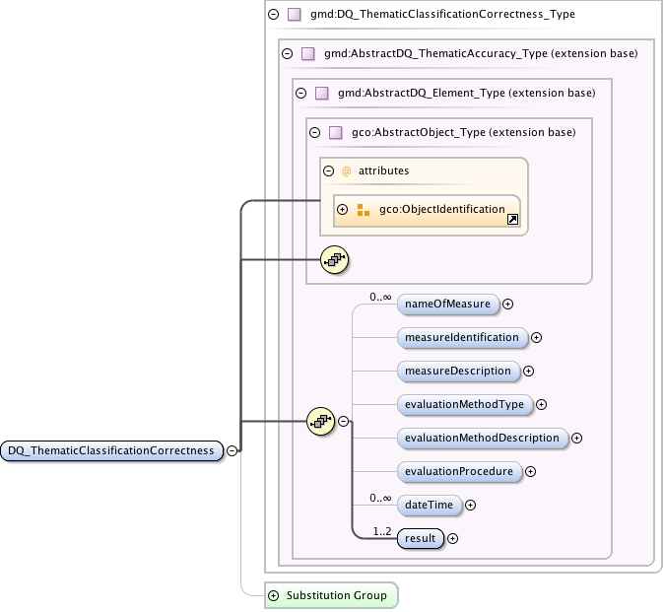
Task: Expand the result element children
Action: click(453, 539)
